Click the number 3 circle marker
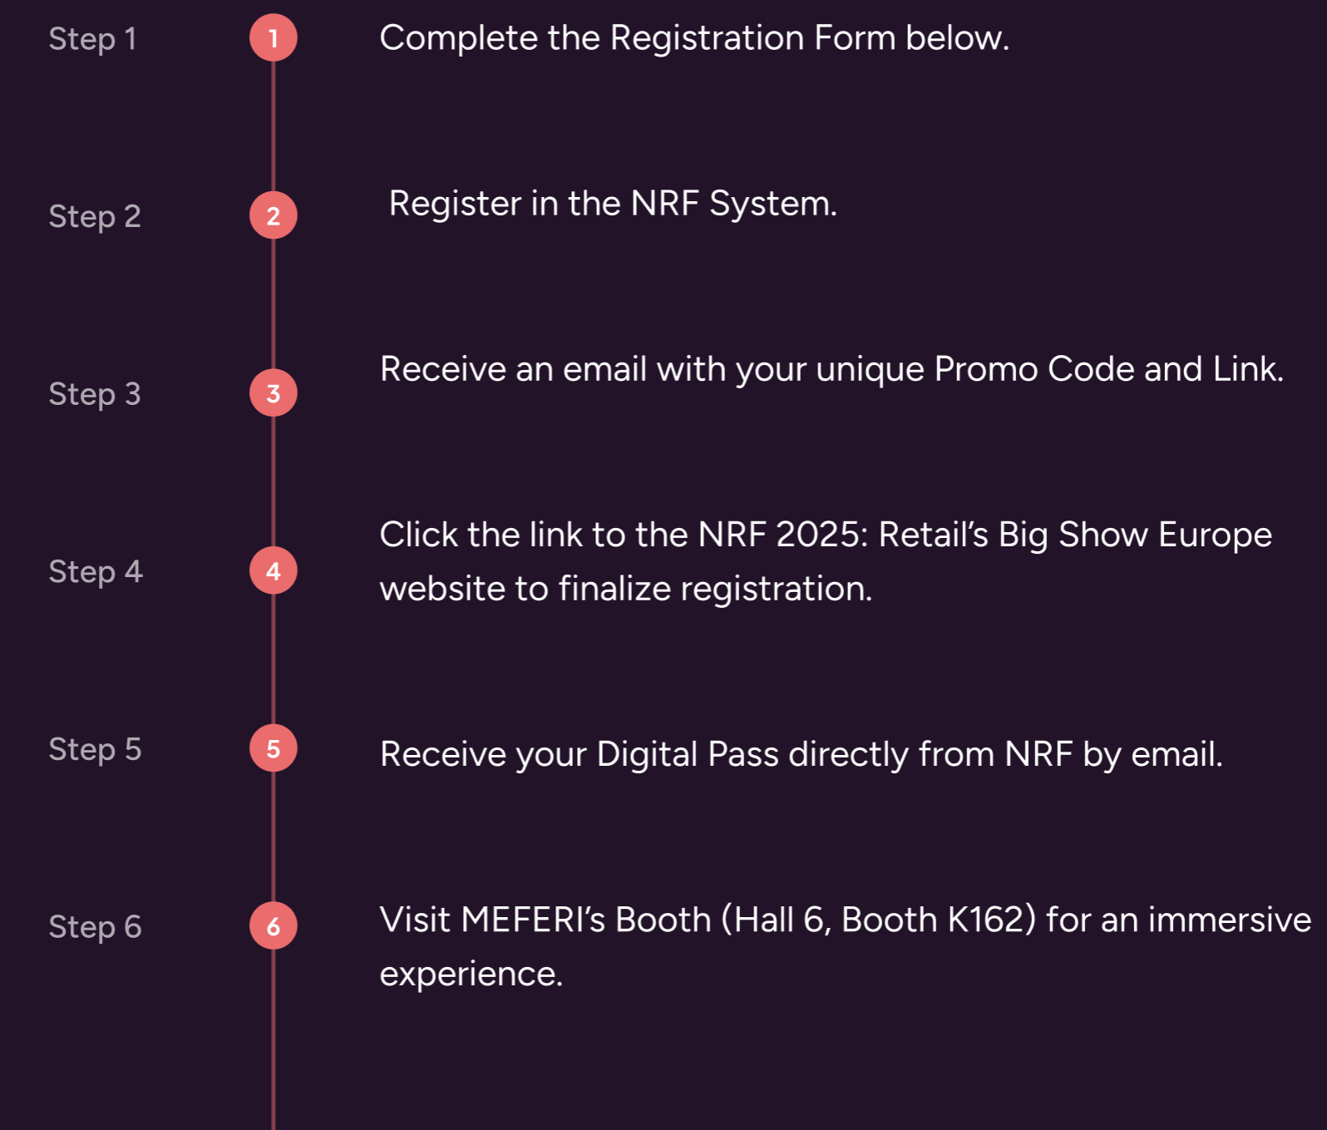The height and width of the screenshot is (1130, 1327). [273, 393]
